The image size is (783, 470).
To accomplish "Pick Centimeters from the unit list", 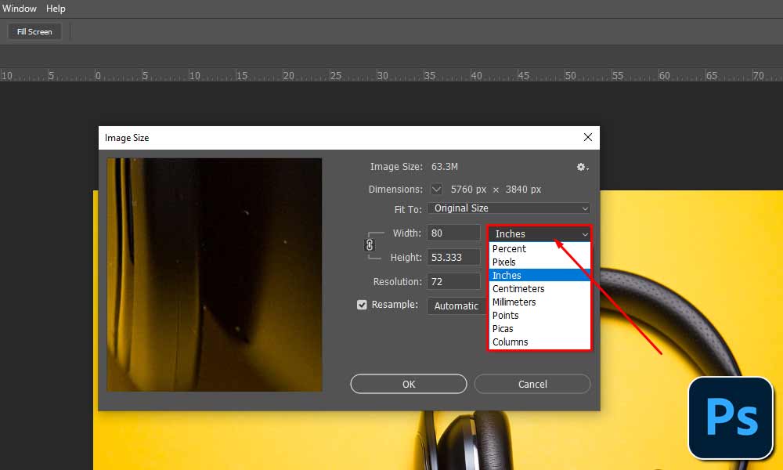I will 539,289.
